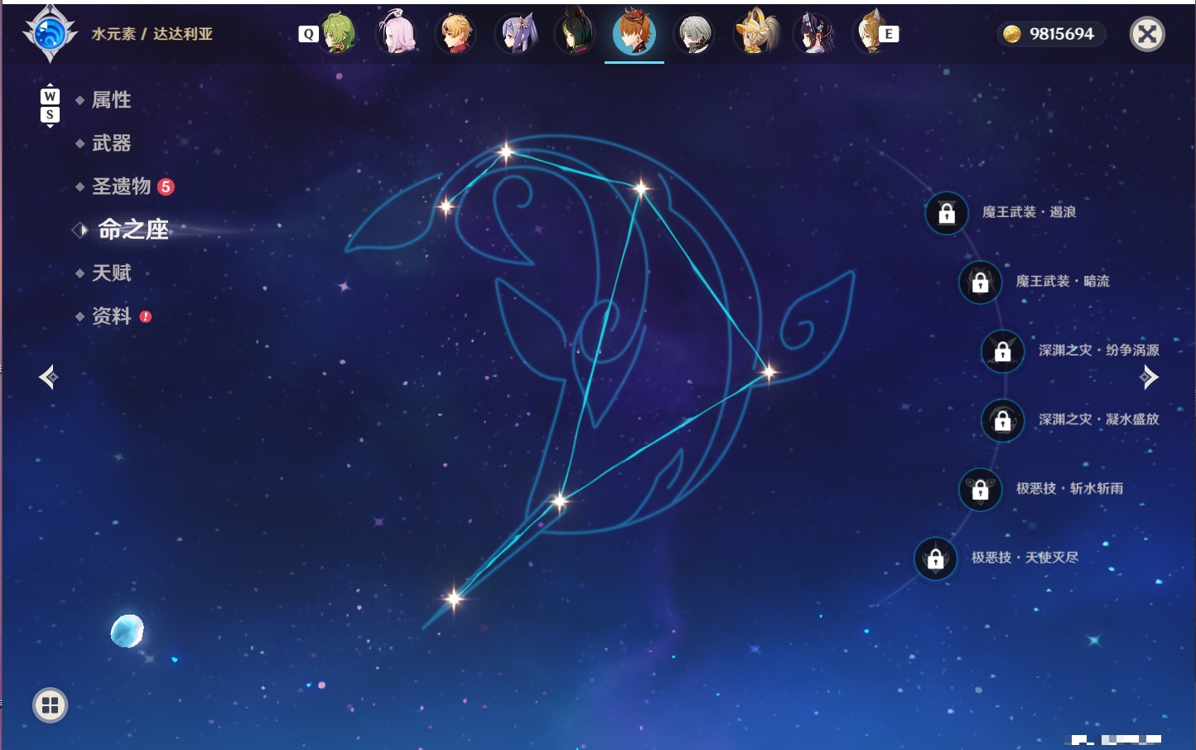The image size is (1196, 750).
Task: Click the S key indicator
Action: click(50, 114)
